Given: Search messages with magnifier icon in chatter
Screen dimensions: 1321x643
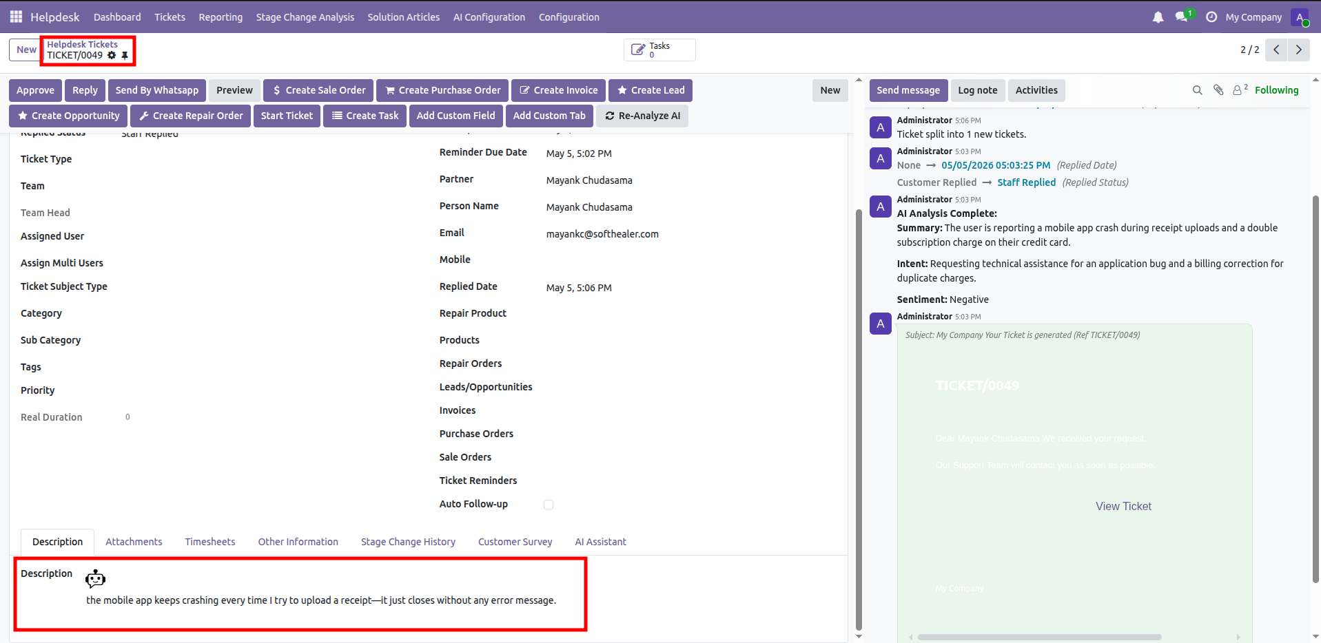Looking at the screenshot, I should (x=1198, y=90).
